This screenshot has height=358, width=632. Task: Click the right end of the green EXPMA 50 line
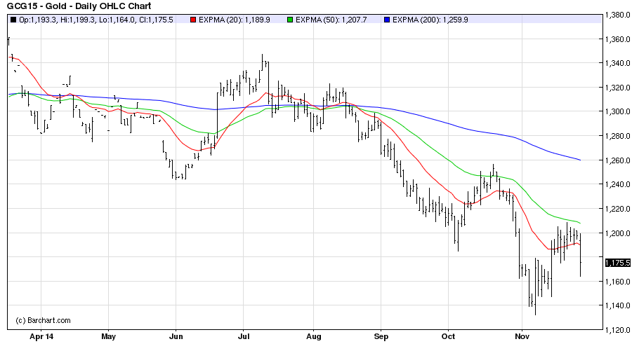[x=579, y=223]
